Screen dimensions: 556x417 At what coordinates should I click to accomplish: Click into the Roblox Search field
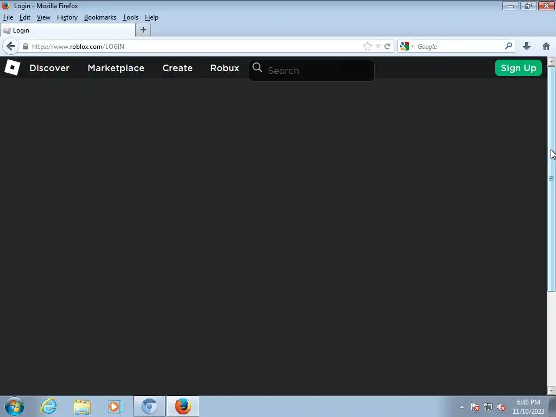point(312,70)
